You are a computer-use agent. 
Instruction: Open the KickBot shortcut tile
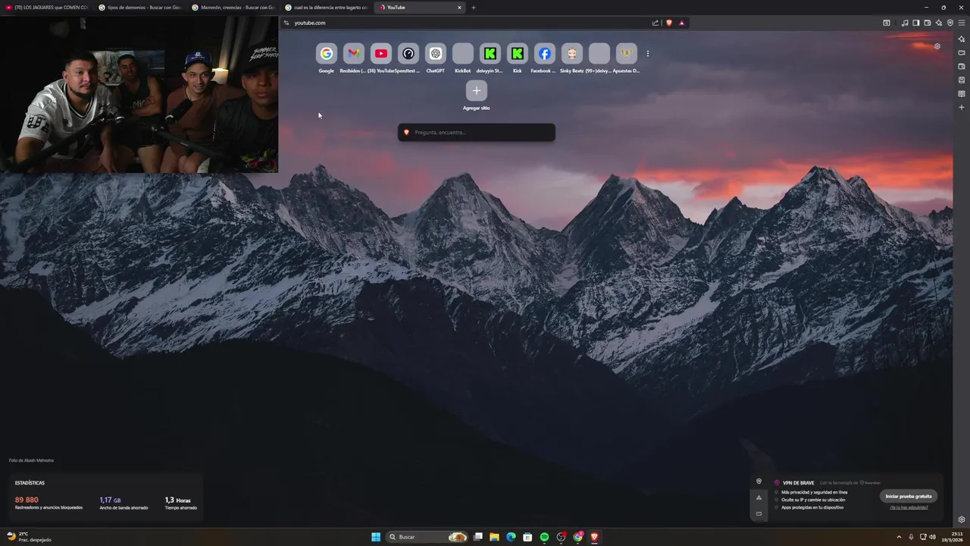pos(462,54)
